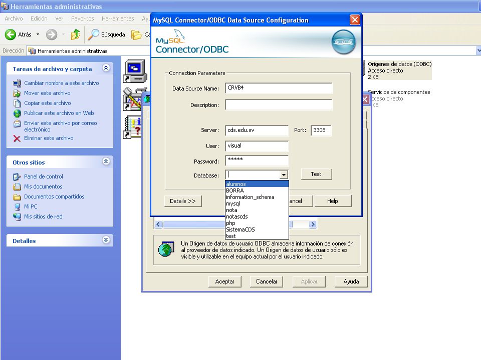Image resolution: width=481 pixels, height=360 pixels.
Task: Open Mi PC link
Action: pos(31,206)
